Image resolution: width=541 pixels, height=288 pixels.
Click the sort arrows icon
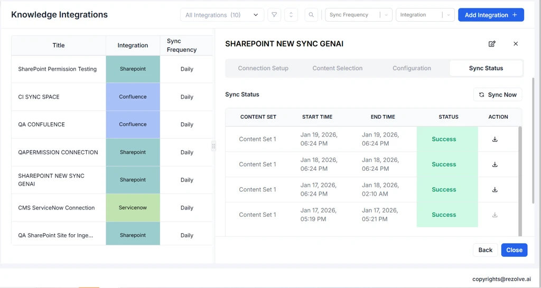tap(291, 15)
